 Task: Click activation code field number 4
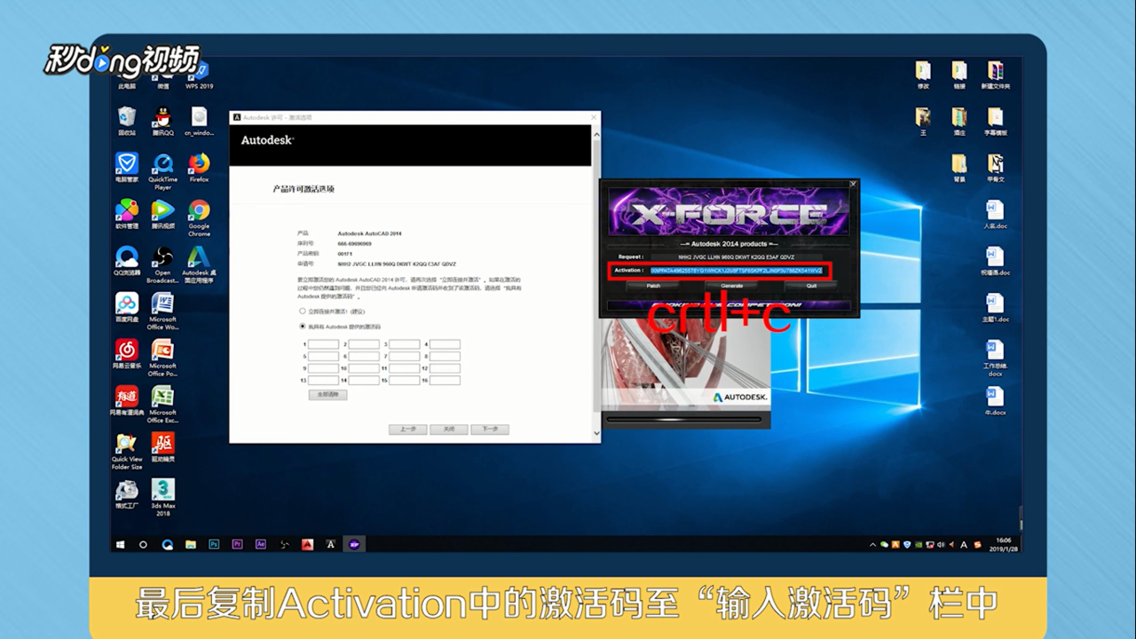pyautogui.click(x=446, y=344)
